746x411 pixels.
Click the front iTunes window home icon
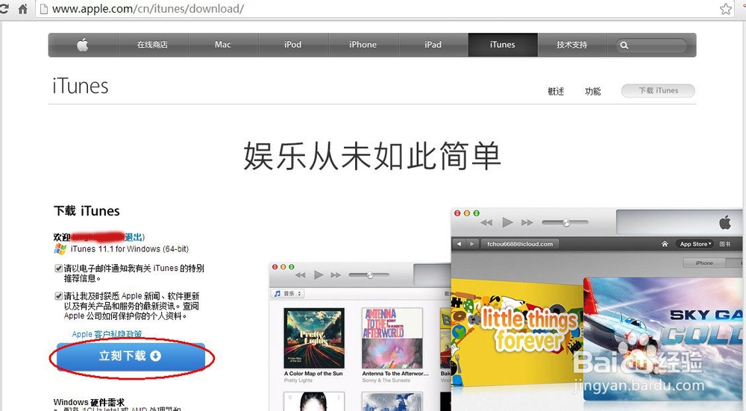click(665, 244)
